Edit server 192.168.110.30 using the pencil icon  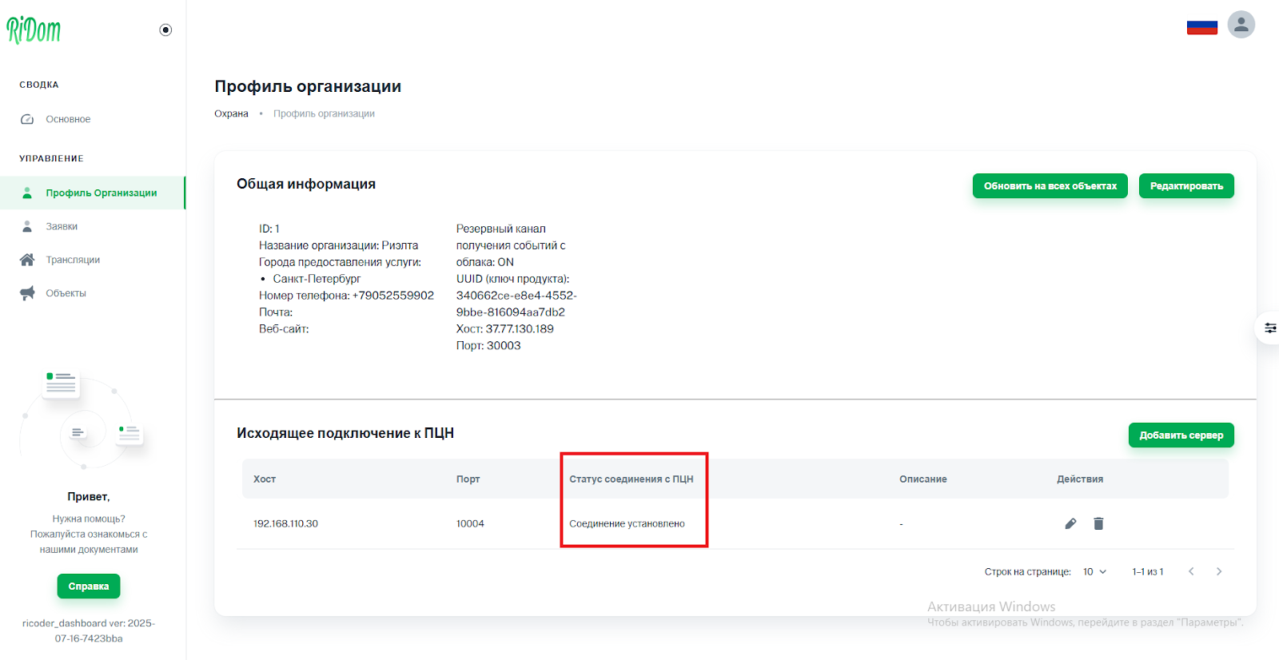coord(1070,523)
